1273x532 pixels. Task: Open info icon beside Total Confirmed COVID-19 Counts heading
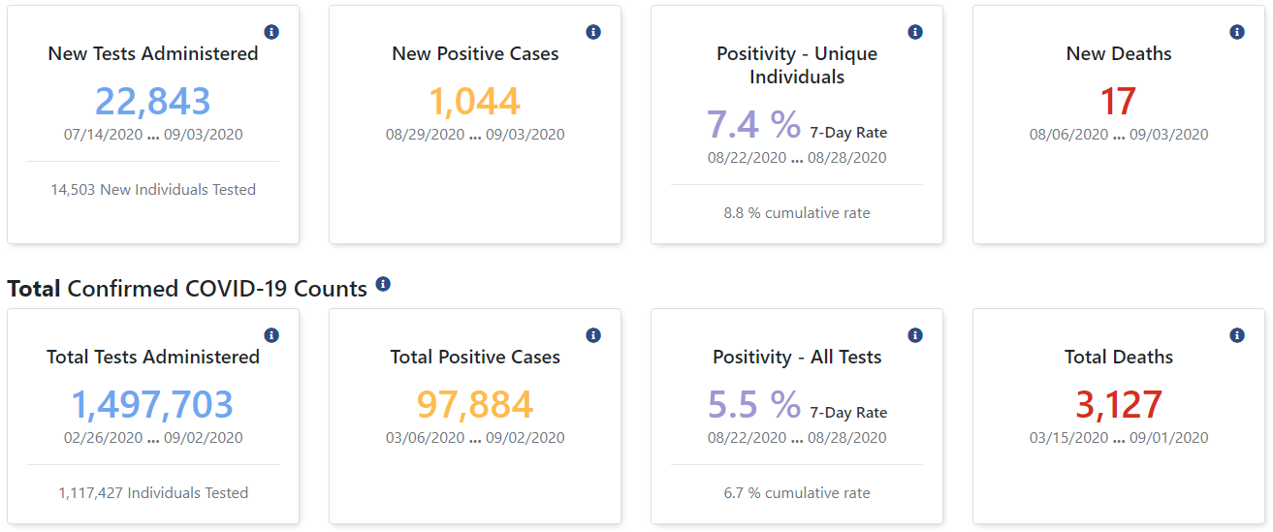pyautogui.click(x=383, y=284)
